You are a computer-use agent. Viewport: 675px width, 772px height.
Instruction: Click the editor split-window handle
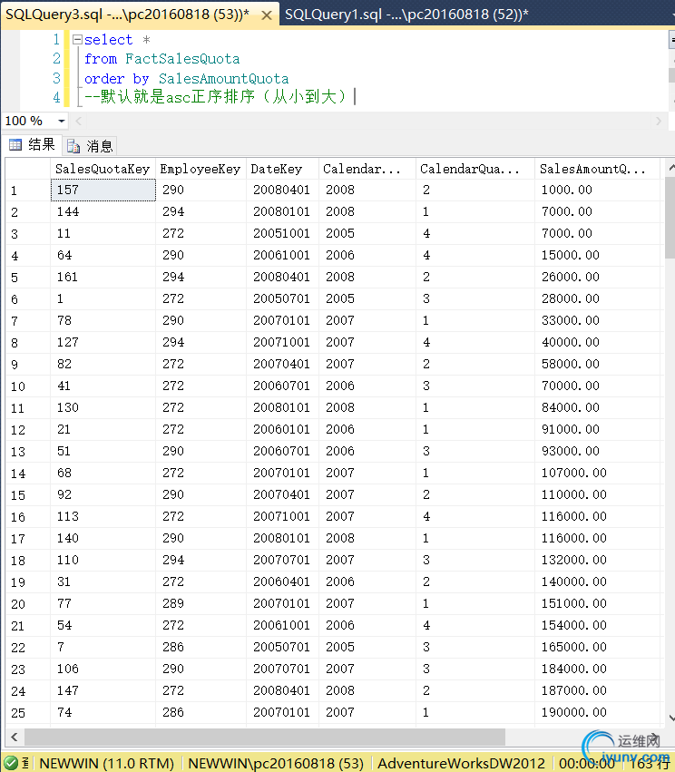pyautogui.click(x=671, y=39)
